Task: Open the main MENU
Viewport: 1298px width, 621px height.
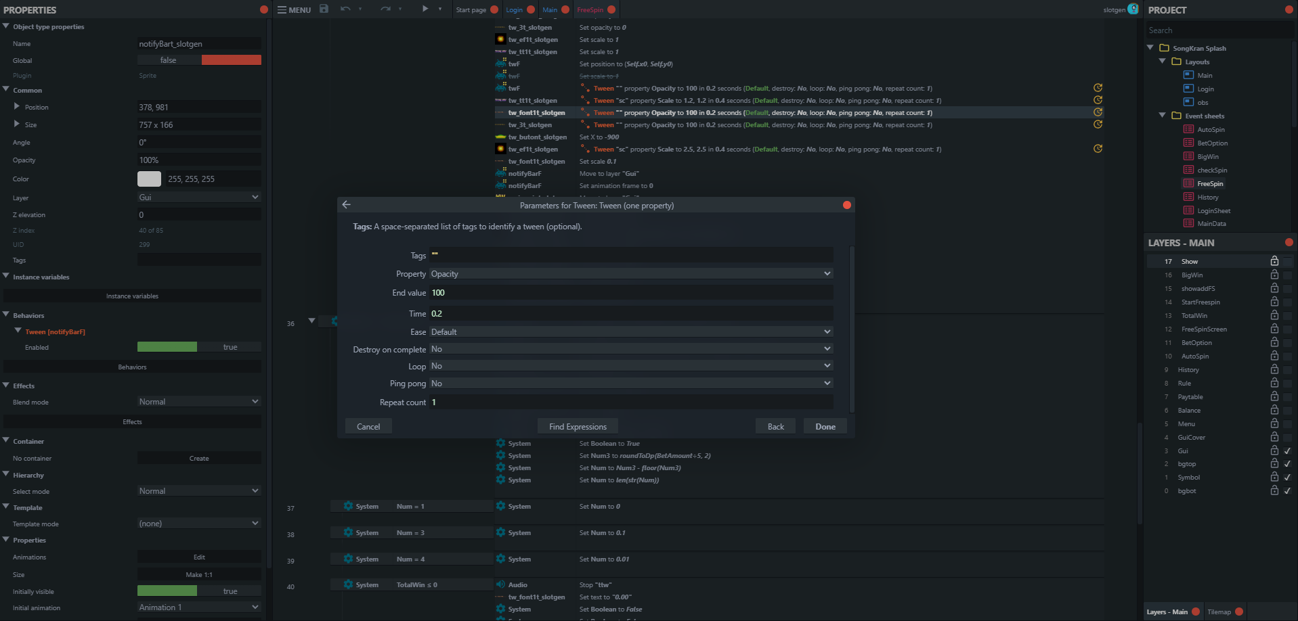Action: pyautogui.click(x=294, y=9)
